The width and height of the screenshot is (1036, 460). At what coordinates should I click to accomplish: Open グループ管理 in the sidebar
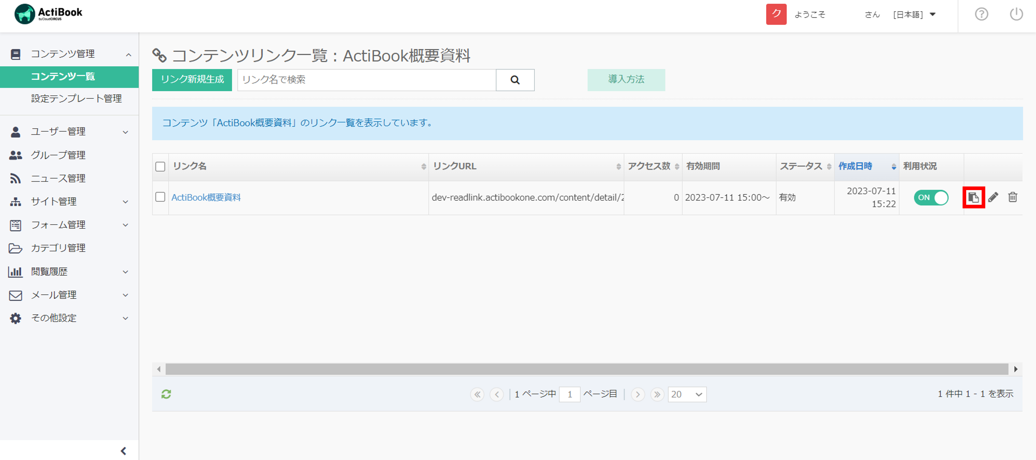click(58, 155)
